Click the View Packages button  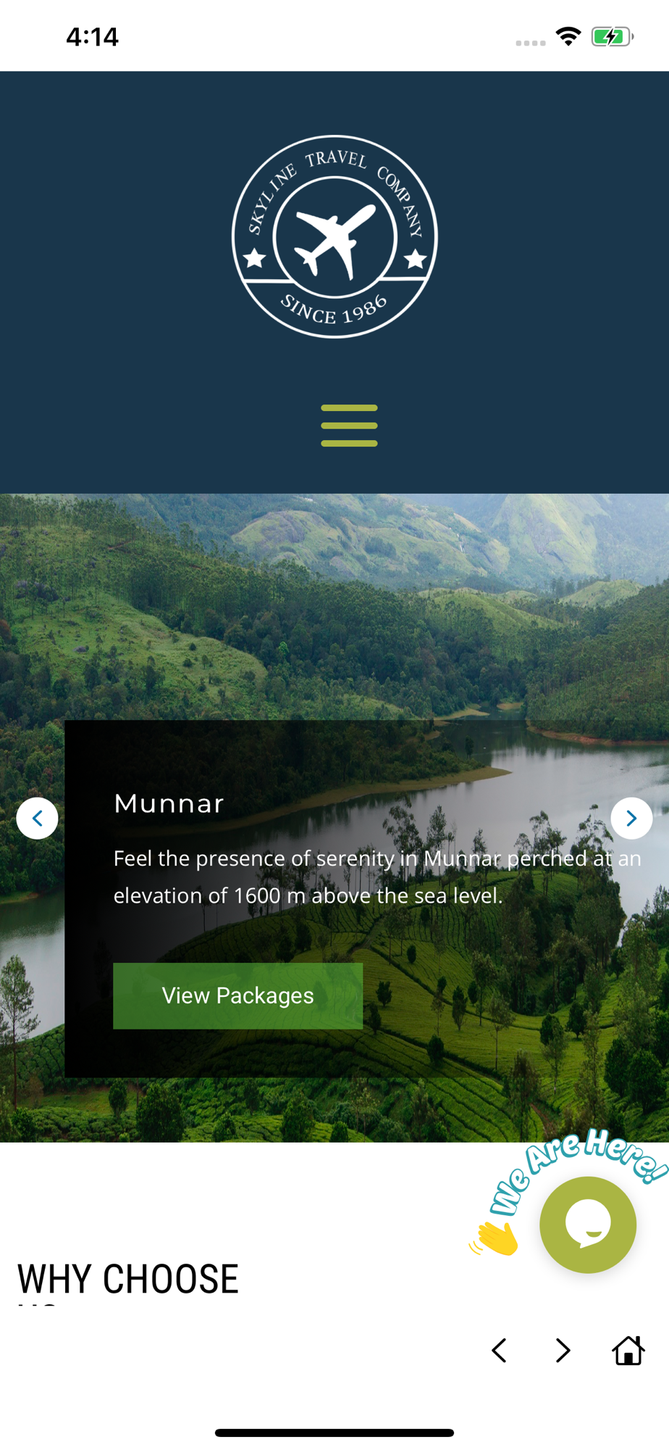coord(237,995)
